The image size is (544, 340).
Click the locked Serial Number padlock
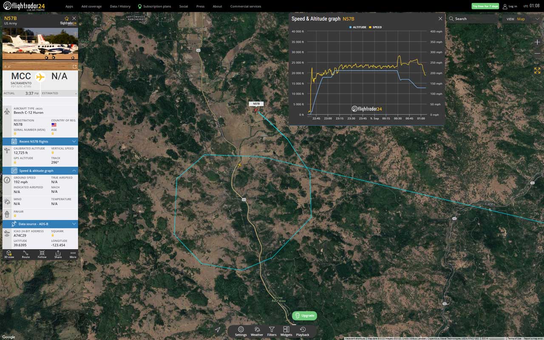pos(15,134)
